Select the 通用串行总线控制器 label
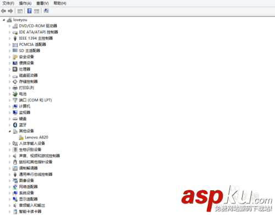 36,174
